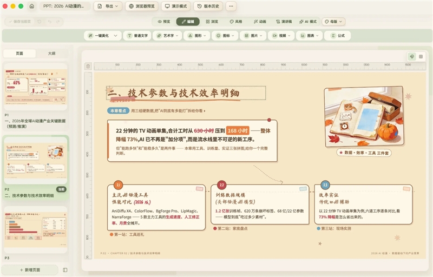This screenshot has height=277, width=433.
Task: Open the 视频 video dropdown
Action: click(x=281, y=36)
